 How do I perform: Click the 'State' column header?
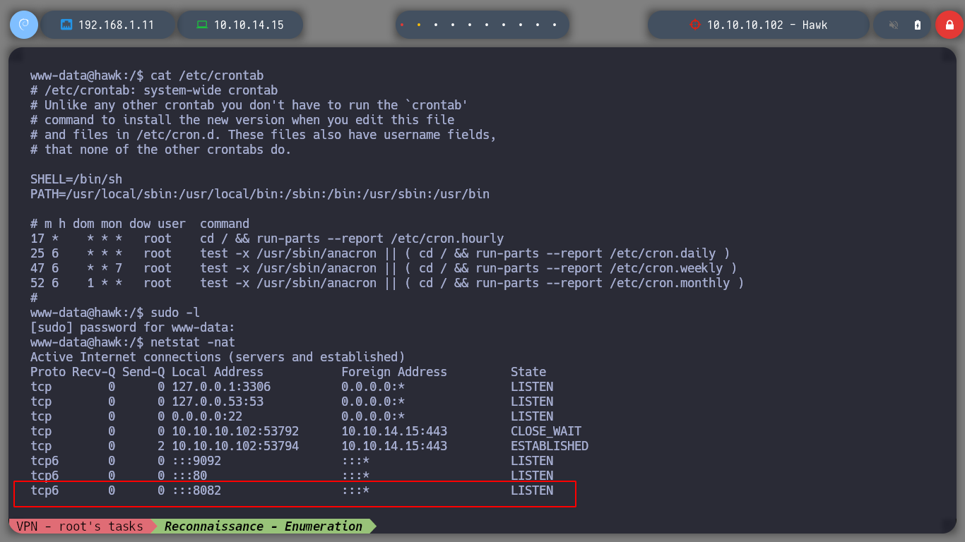[528, 372]
